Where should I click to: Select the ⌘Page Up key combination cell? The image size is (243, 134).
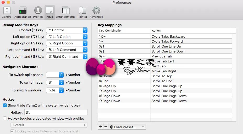(x=124, y=86)
